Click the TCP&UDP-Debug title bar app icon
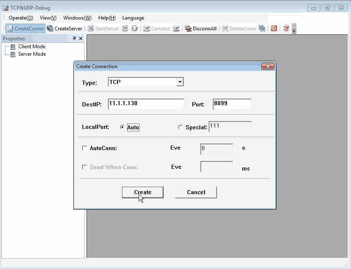The image size is (351, 269). click(x=5, y=7)
